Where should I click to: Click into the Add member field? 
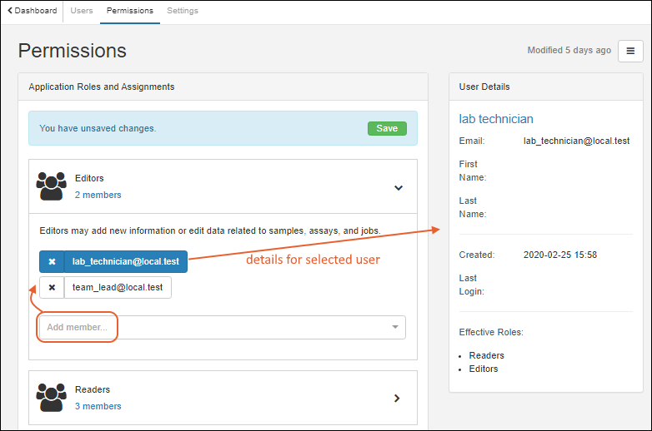point(208,328)
